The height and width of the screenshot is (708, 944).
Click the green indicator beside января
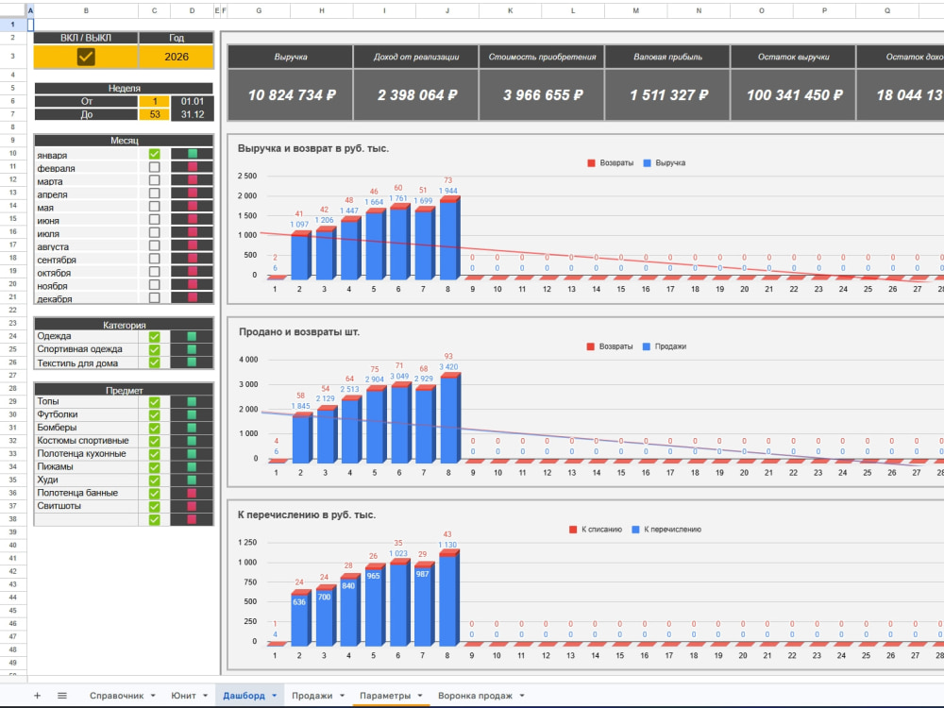(192, 154)
